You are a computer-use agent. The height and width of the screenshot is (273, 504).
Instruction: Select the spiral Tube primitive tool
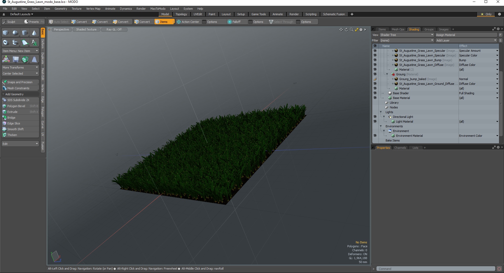pyautogui.click(x=15, y=42)
